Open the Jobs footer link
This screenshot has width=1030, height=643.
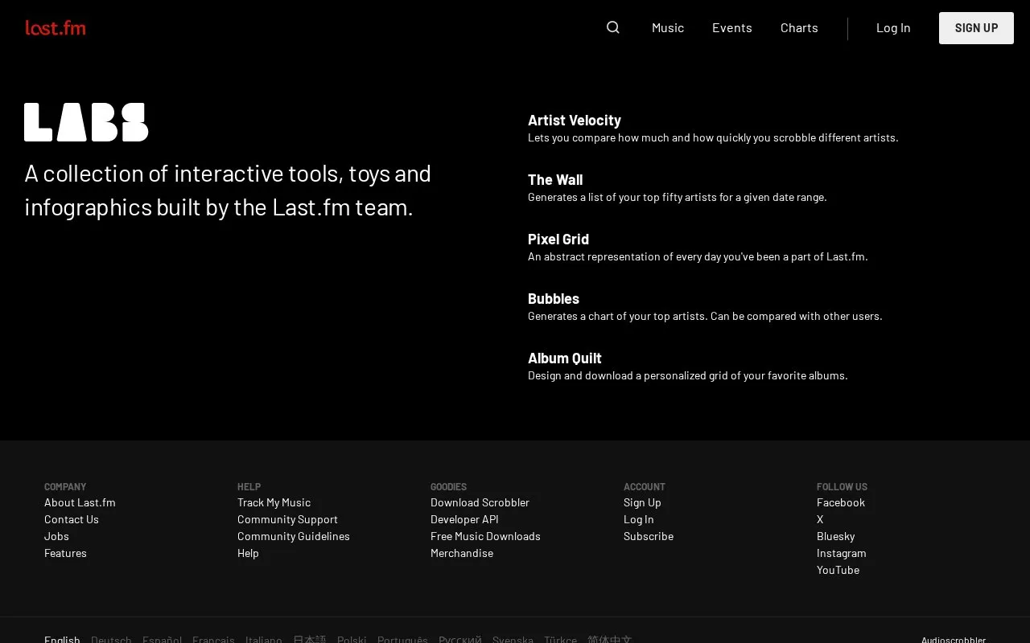(x=56, y=536)
